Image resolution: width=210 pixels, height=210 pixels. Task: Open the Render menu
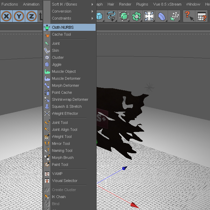pos(125,4)
